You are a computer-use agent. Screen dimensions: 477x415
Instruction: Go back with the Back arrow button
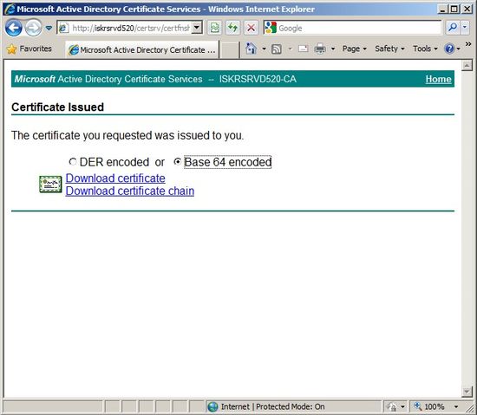coord(13,28)
